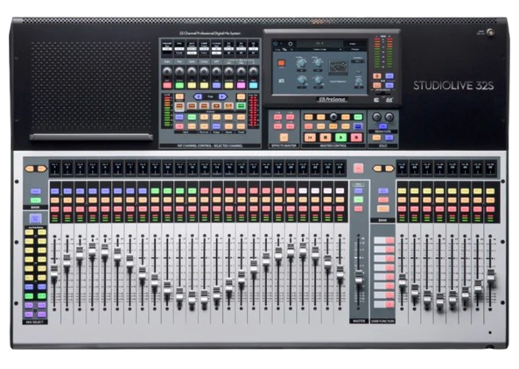Toggle the white Select button on channel 24
The width and height of the screenshot is (519, 369).
[x=340, y=191]
